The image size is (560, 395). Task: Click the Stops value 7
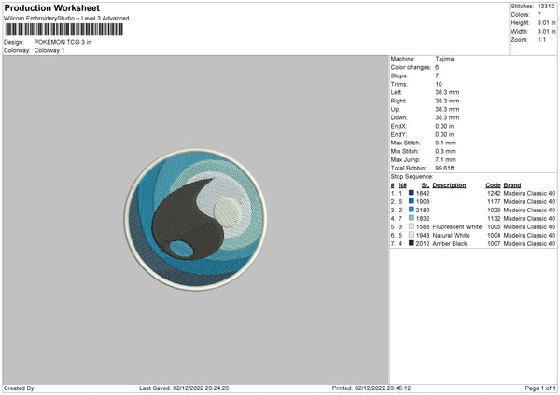pyautogui.click(x=437, y=75)
